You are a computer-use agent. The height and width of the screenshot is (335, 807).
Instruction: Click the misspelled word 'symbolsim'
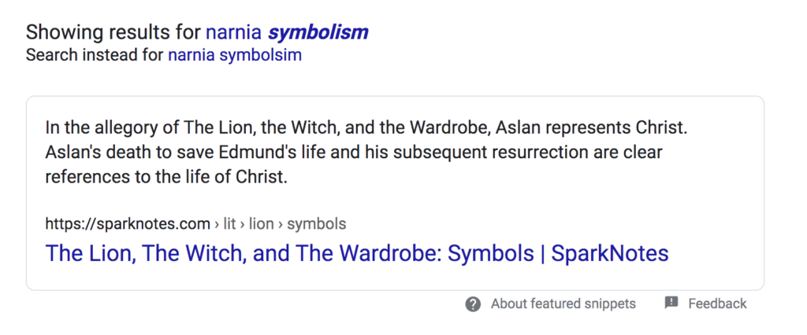(x=264, y=56)
